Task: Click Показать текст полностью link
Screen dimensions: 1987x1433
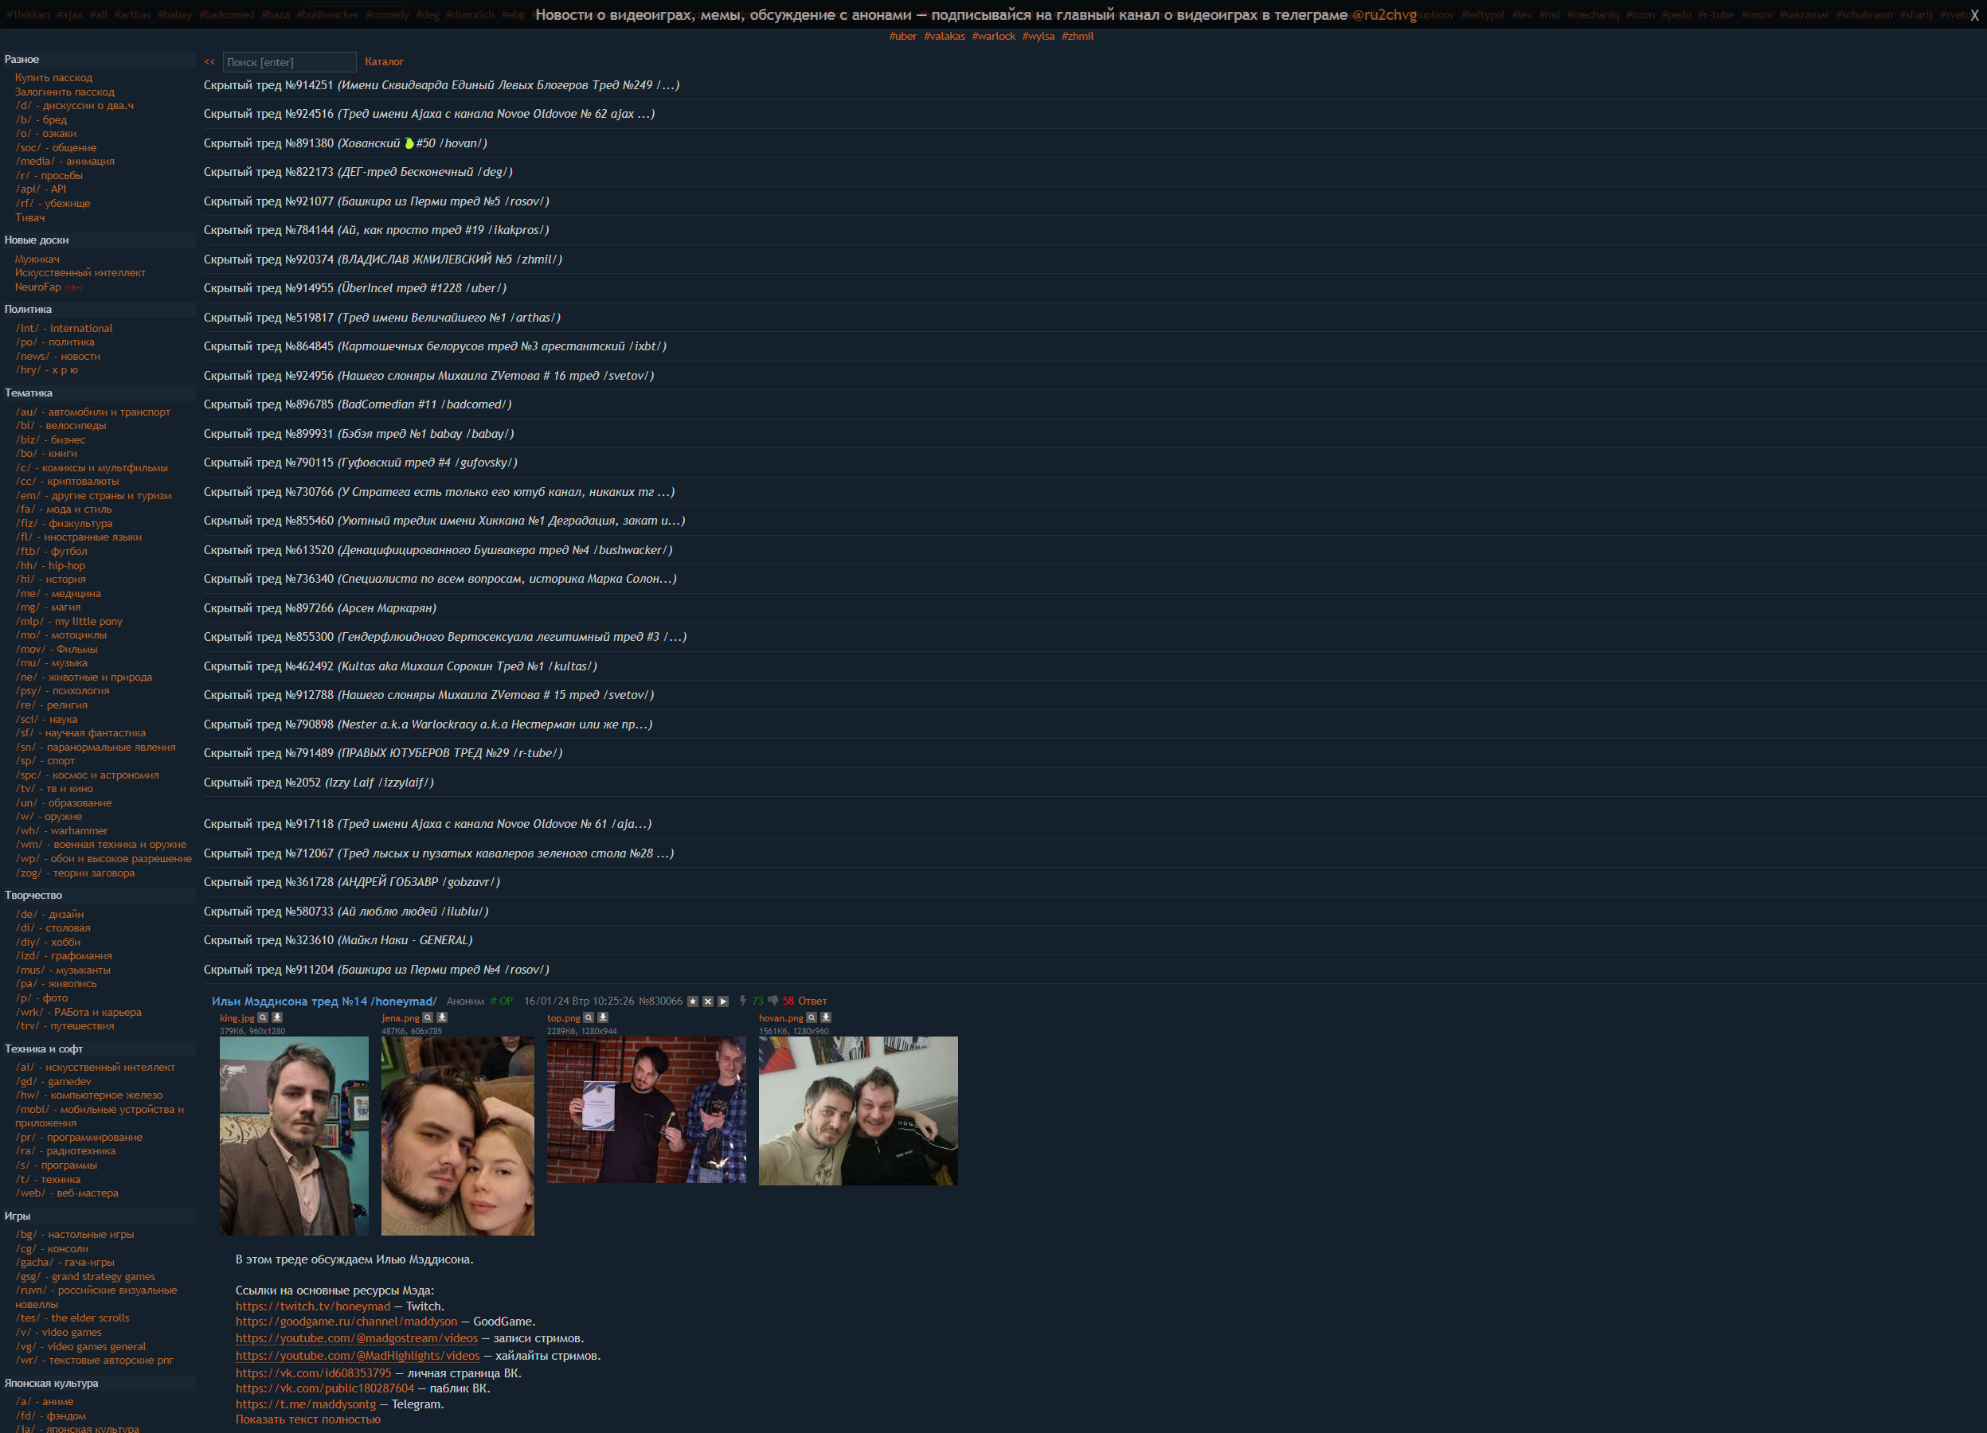Action: pyautogui.click(x=307, y=1419)
